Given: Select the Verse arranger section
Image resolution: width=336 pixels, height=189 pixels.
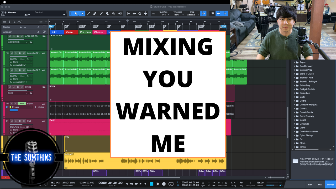Looking at the screenshot, I should pyautogui.click(x=71, y=32).
